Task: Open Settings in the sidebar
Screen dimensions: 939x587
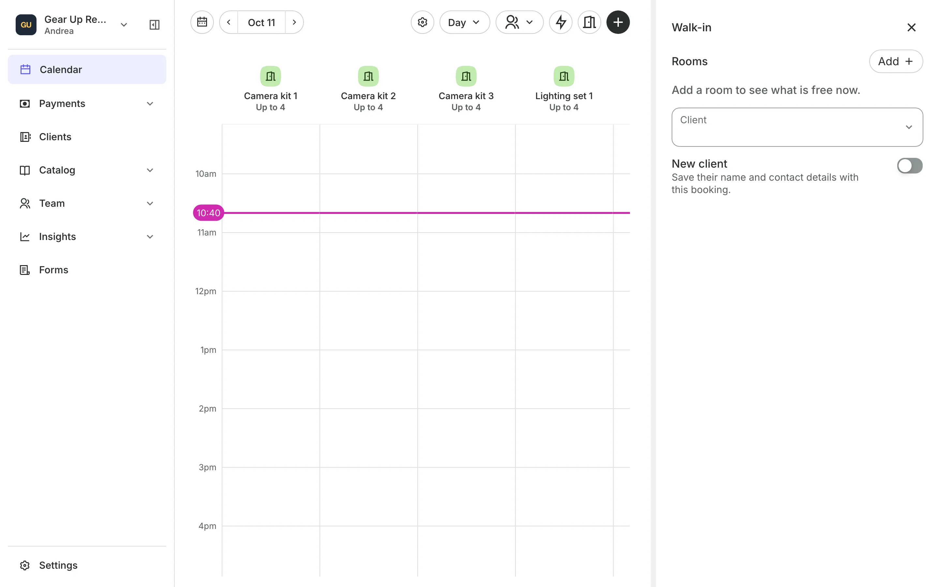Action: pyautogui.click(x=87, y=565)
